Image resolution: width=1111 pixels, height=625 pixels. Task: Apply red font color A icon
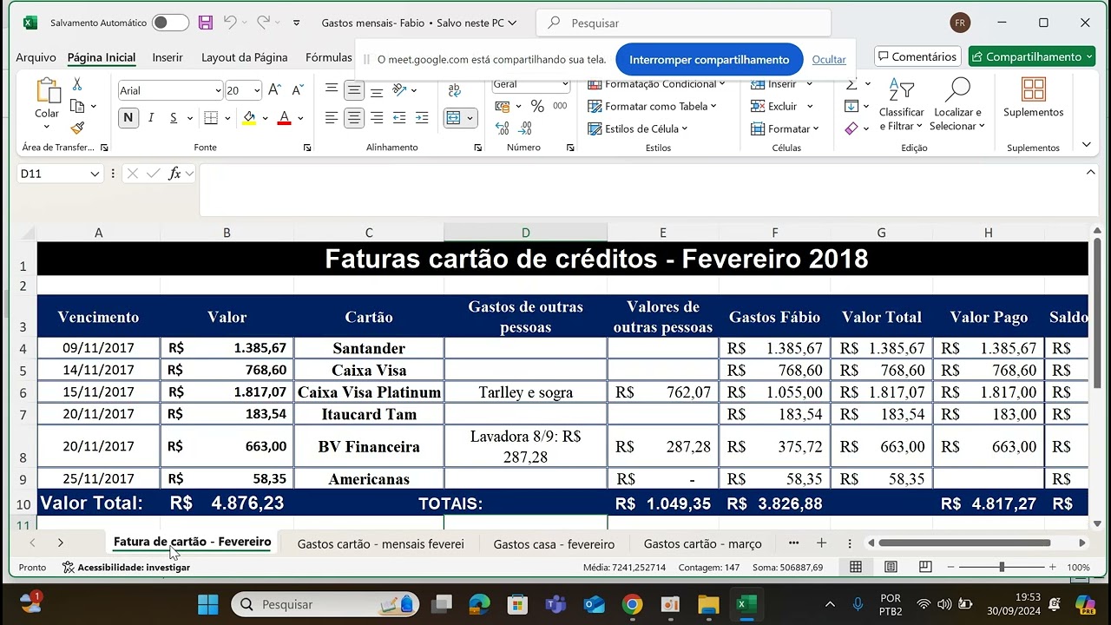284,118
